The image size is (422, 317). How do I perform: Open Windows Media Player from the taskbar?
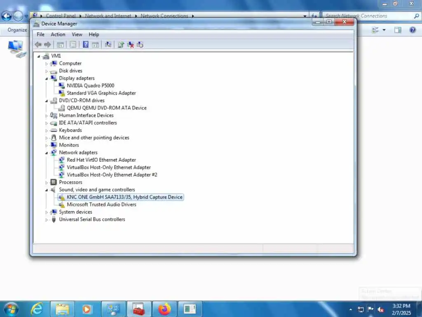coord(87,309)
